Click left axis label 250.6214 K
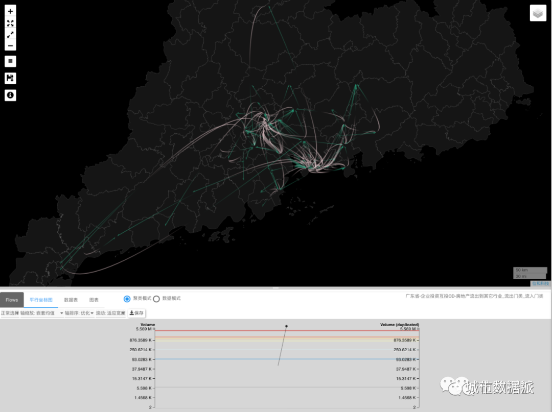This screenshot has height=412, width=552. click(x=141, y=350)
